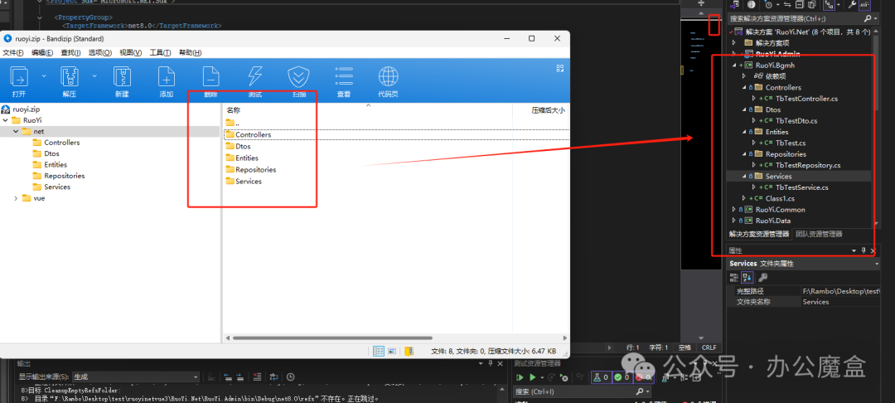Viewport: 895px width, 403px height.
Task: Select TbTestService.cs in Solution Explorer
Action: pyautogui.click(x=802, y=187)
